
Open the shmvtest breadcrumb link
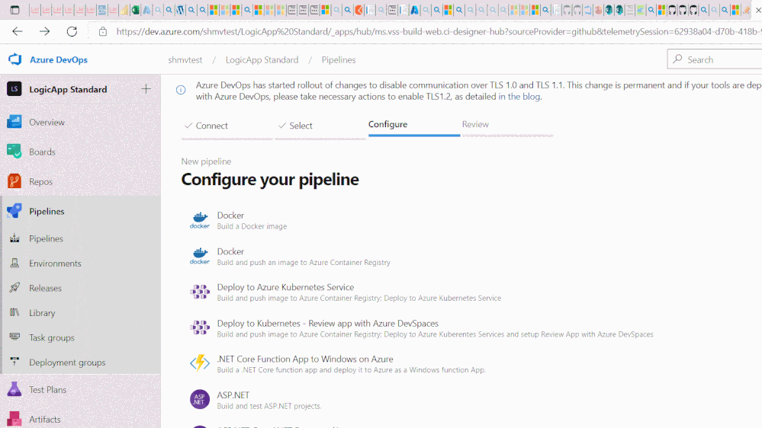pyautogui.click(x=185, y=59)
